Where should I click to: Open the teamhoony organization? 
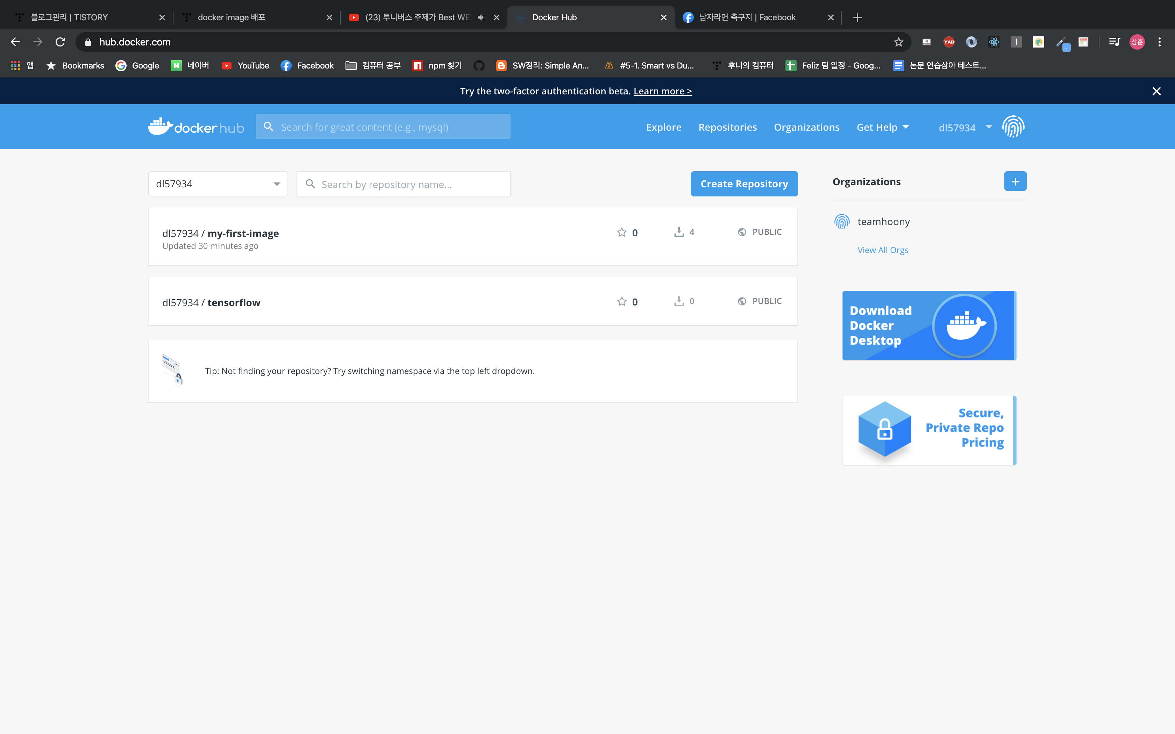(883, 222)
